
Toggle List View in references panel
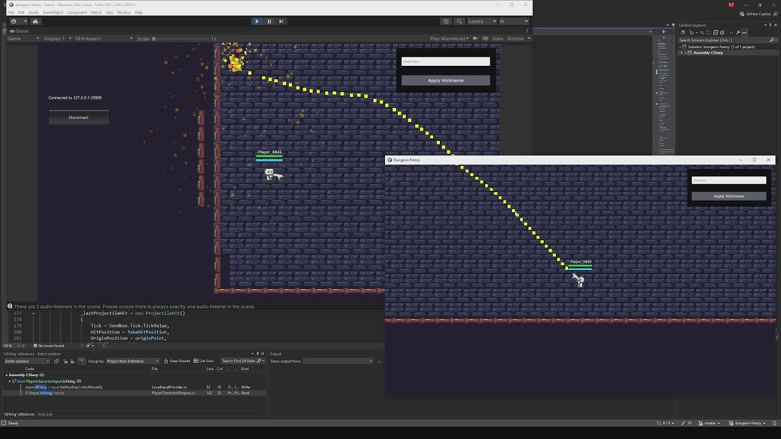[204, 361]
